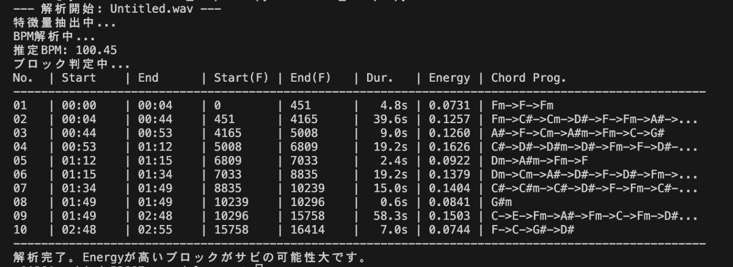This screenshot has width=733, height=267.
Task: Click end frame value 8835 in row 06
Action: pos(304,174)
